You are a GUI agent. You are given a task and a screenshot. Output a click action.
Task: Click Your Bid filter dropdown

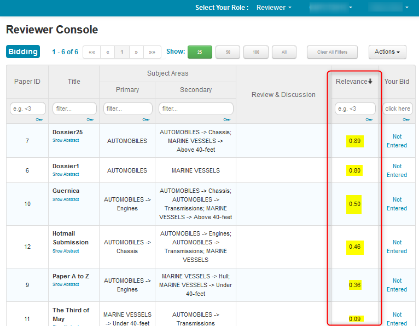click(397, 108)
